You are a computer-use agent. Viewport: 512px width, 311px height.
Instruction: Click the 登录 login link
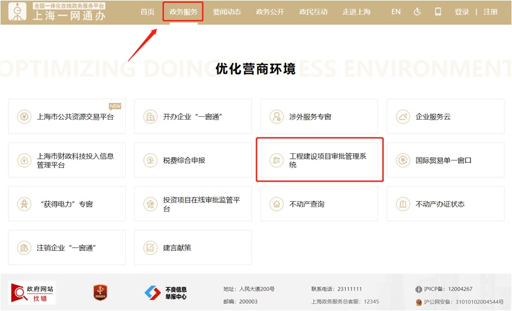(x=461, y=12)
